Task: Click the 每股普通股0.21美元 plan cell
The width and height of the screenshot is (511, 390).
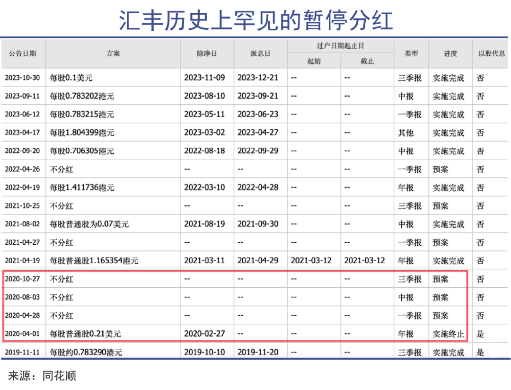Action: pyautogui.click(x=85, y=334)
